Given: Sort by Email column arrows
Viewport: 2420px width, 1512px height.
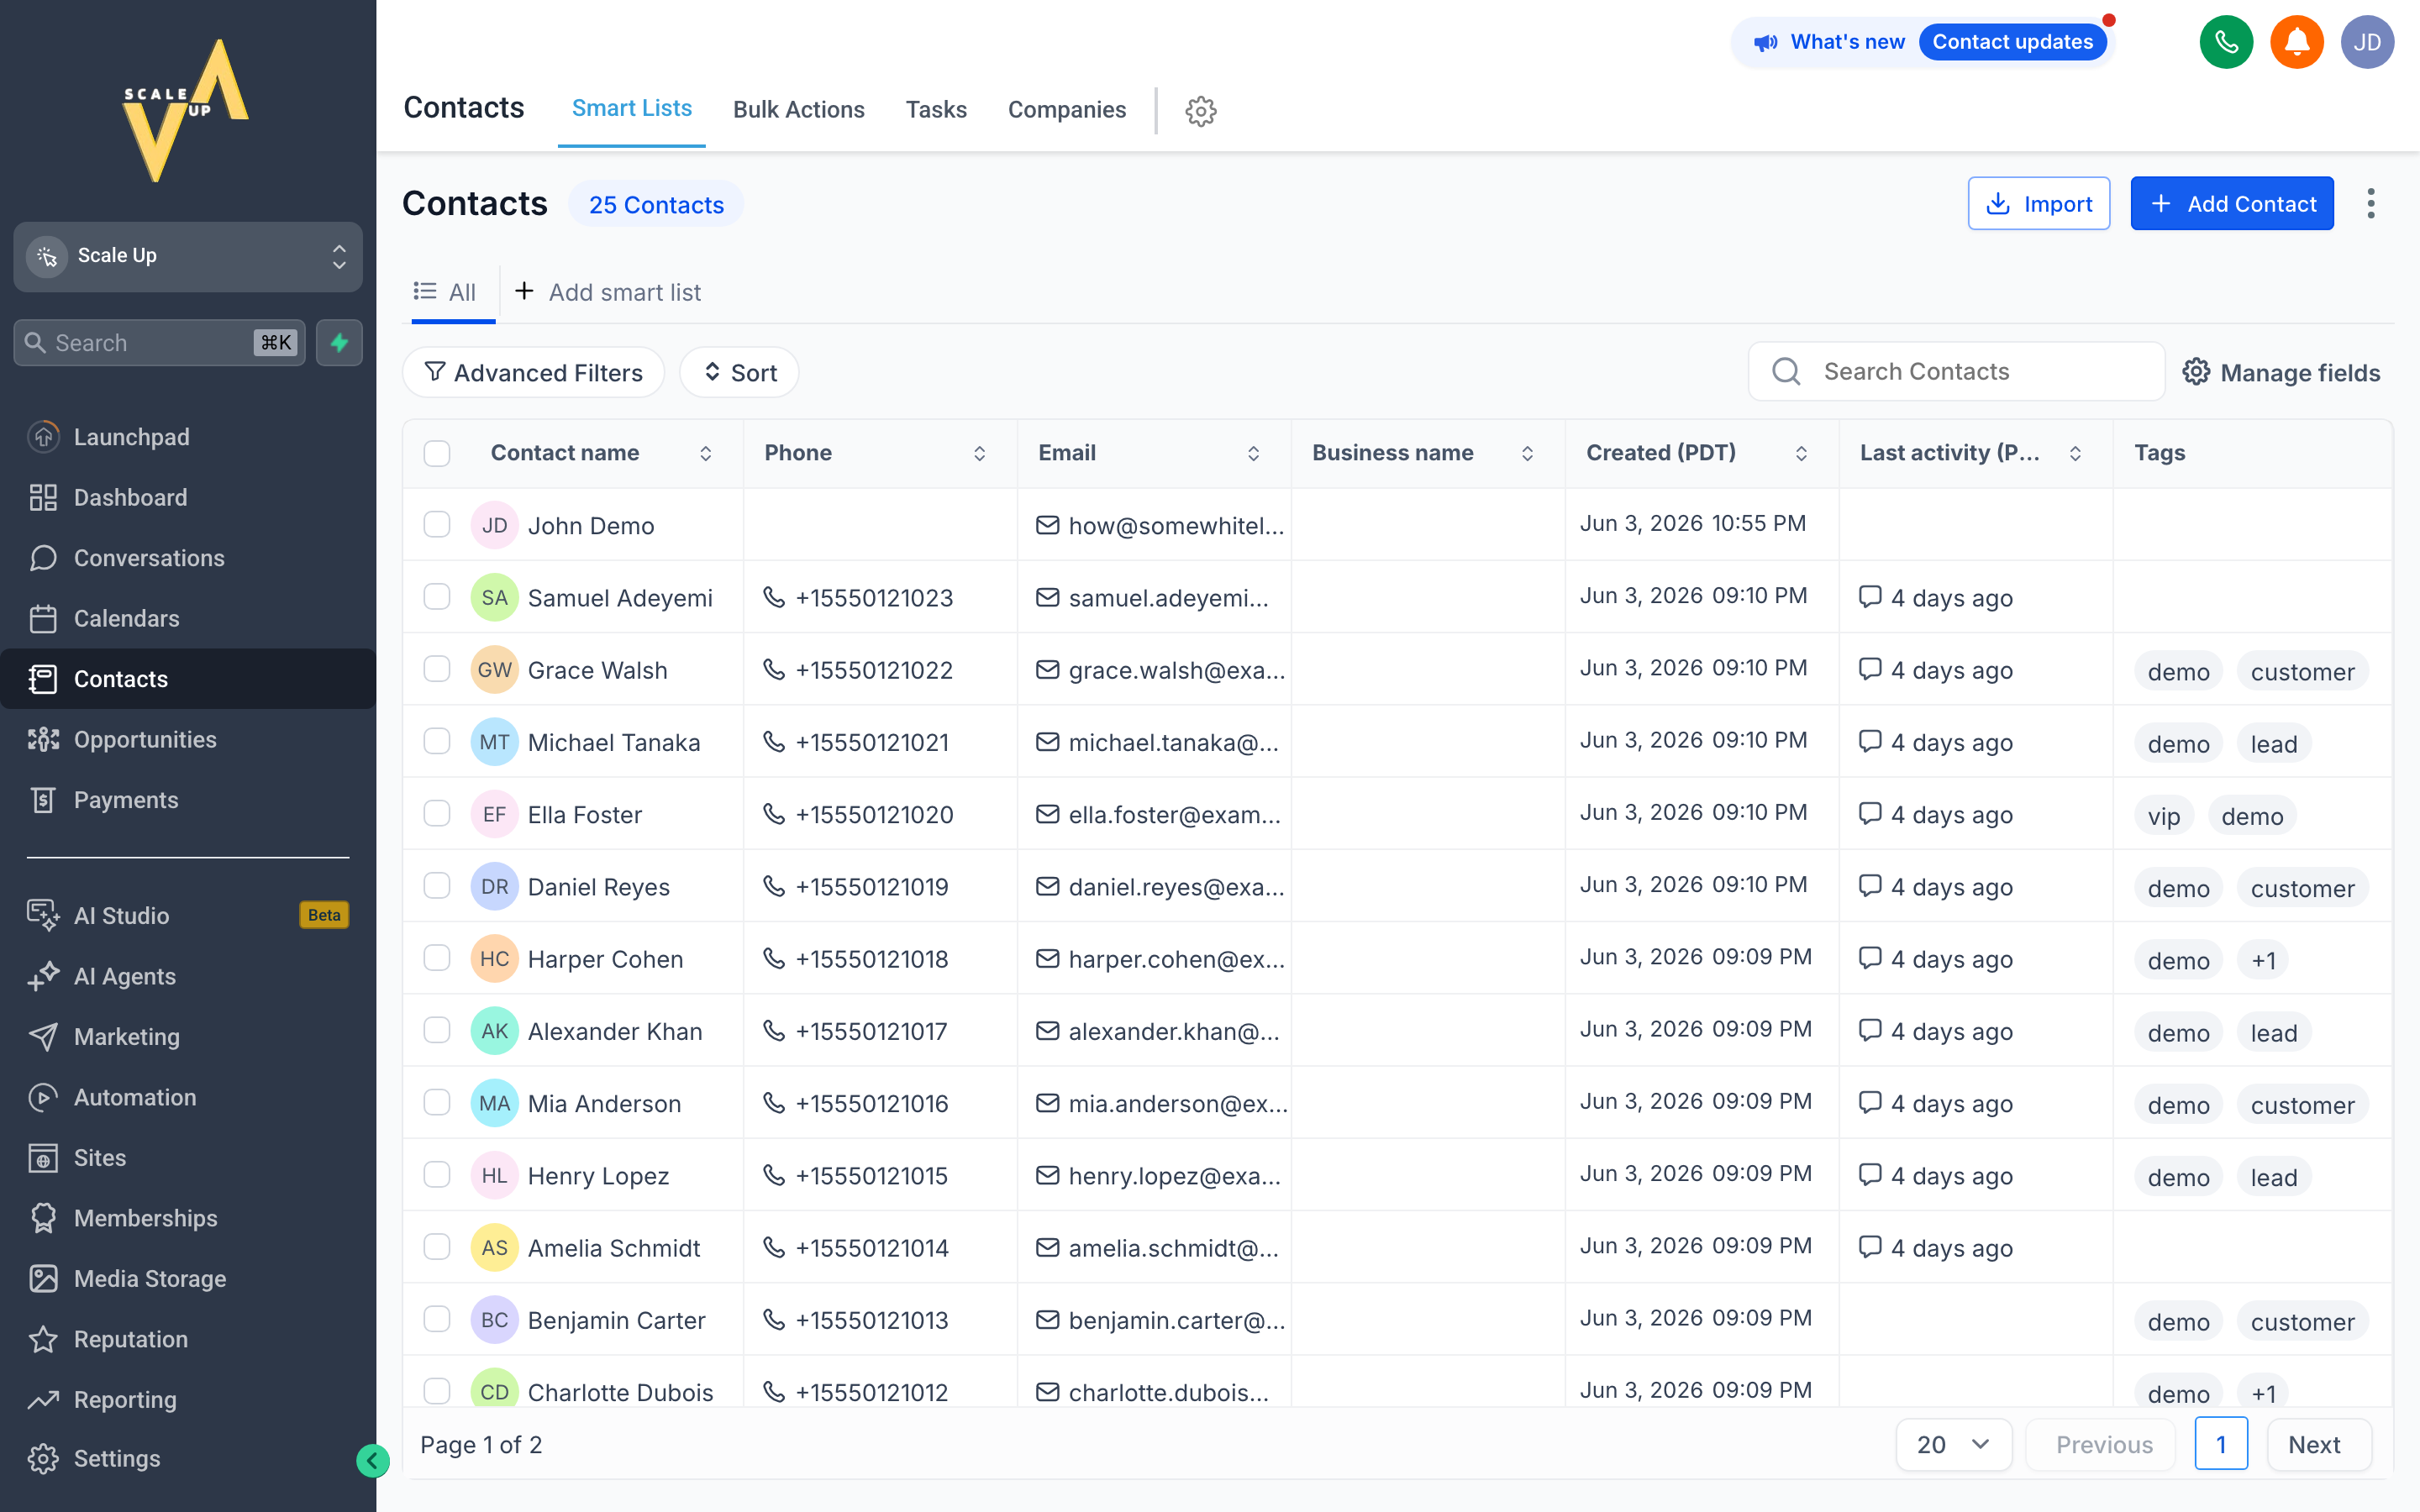Looking at the screenshot, I should 1253,453.
